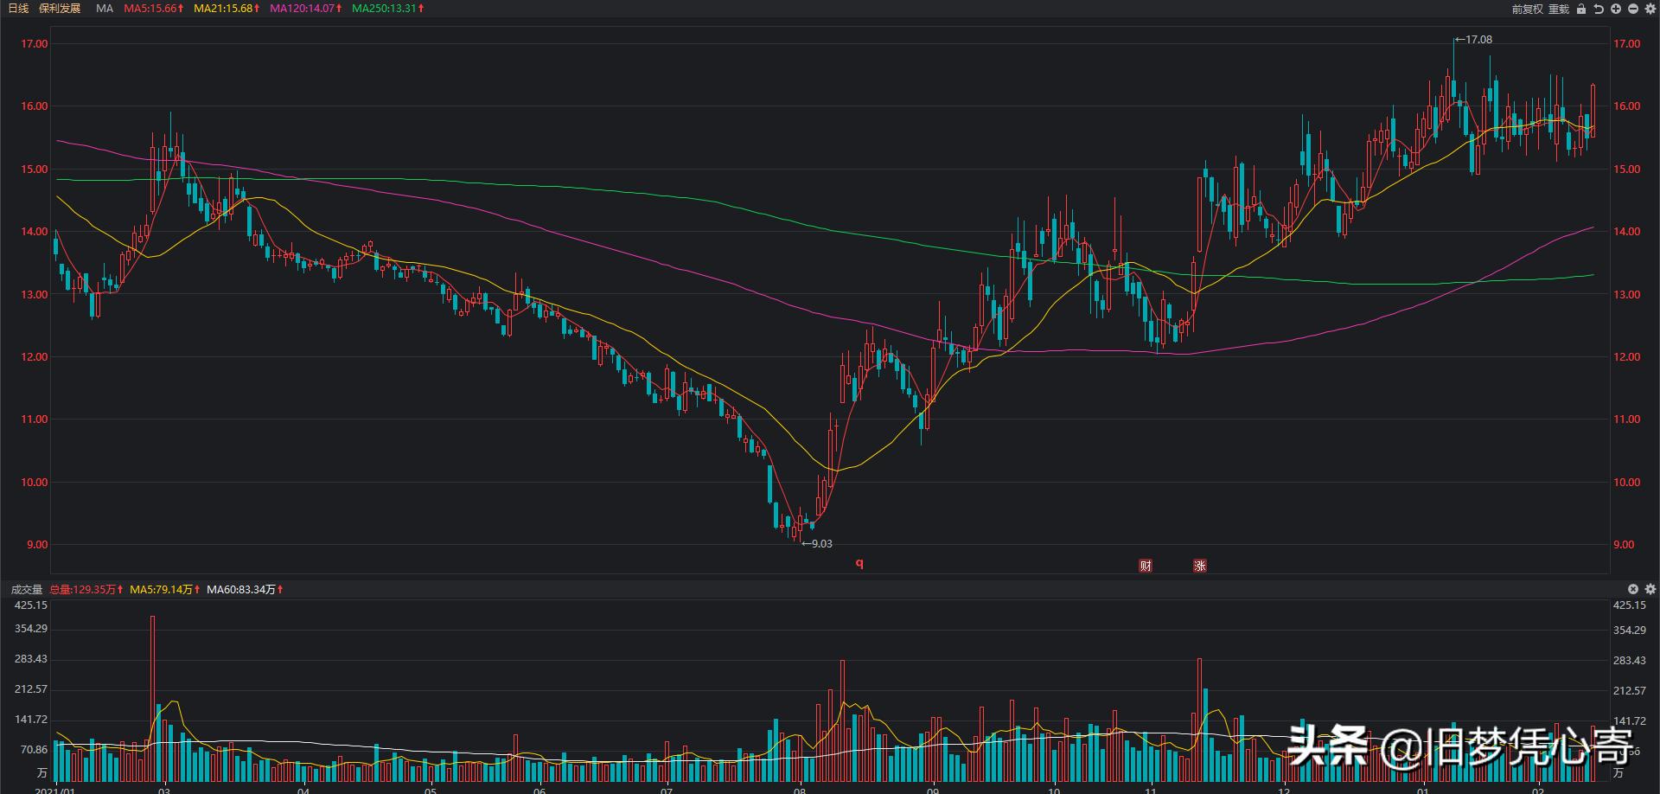Zoom in with the plus icon

pyautogui.click(x=1616, y=9)
